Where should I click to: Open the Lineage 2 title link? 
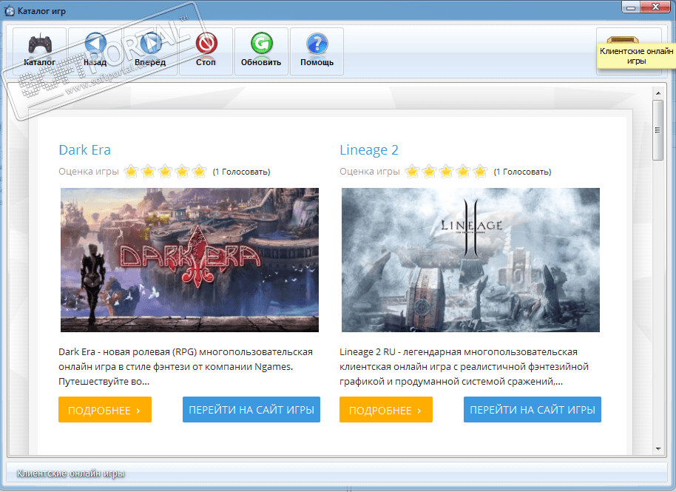click(x=368, y=149)
